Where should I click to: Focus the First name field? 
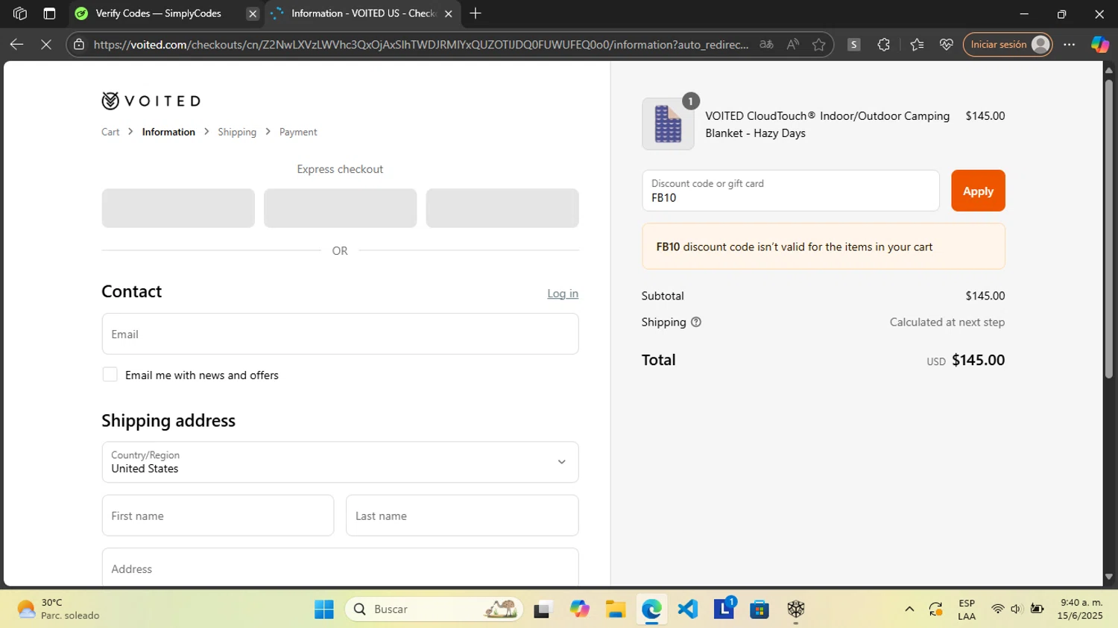[x=218, y=516]
